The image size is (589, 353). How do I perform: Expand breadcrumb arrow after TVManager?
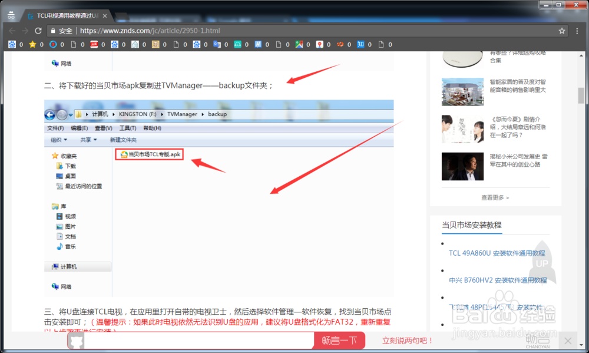point(203,114)
